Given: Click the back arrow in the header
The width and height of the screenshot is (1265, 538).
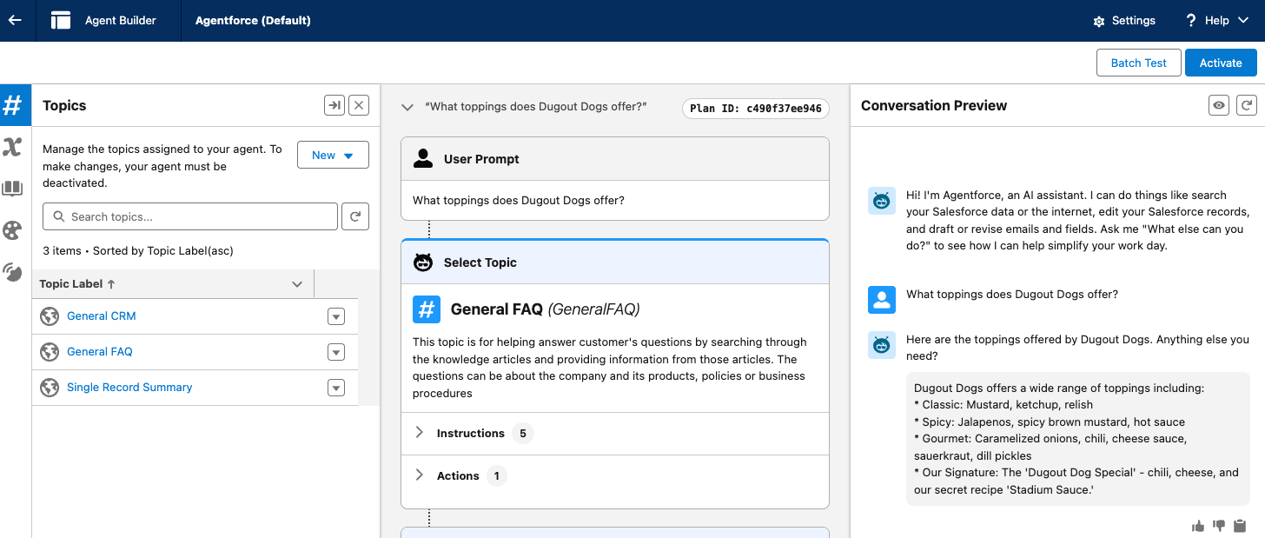Looking at the screenshot, I should point(15,20).
